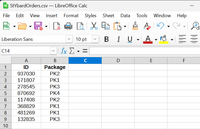Expand the Save dropdown arrow
This screenshot has height=129, width=200.
(x=46, y=27)
